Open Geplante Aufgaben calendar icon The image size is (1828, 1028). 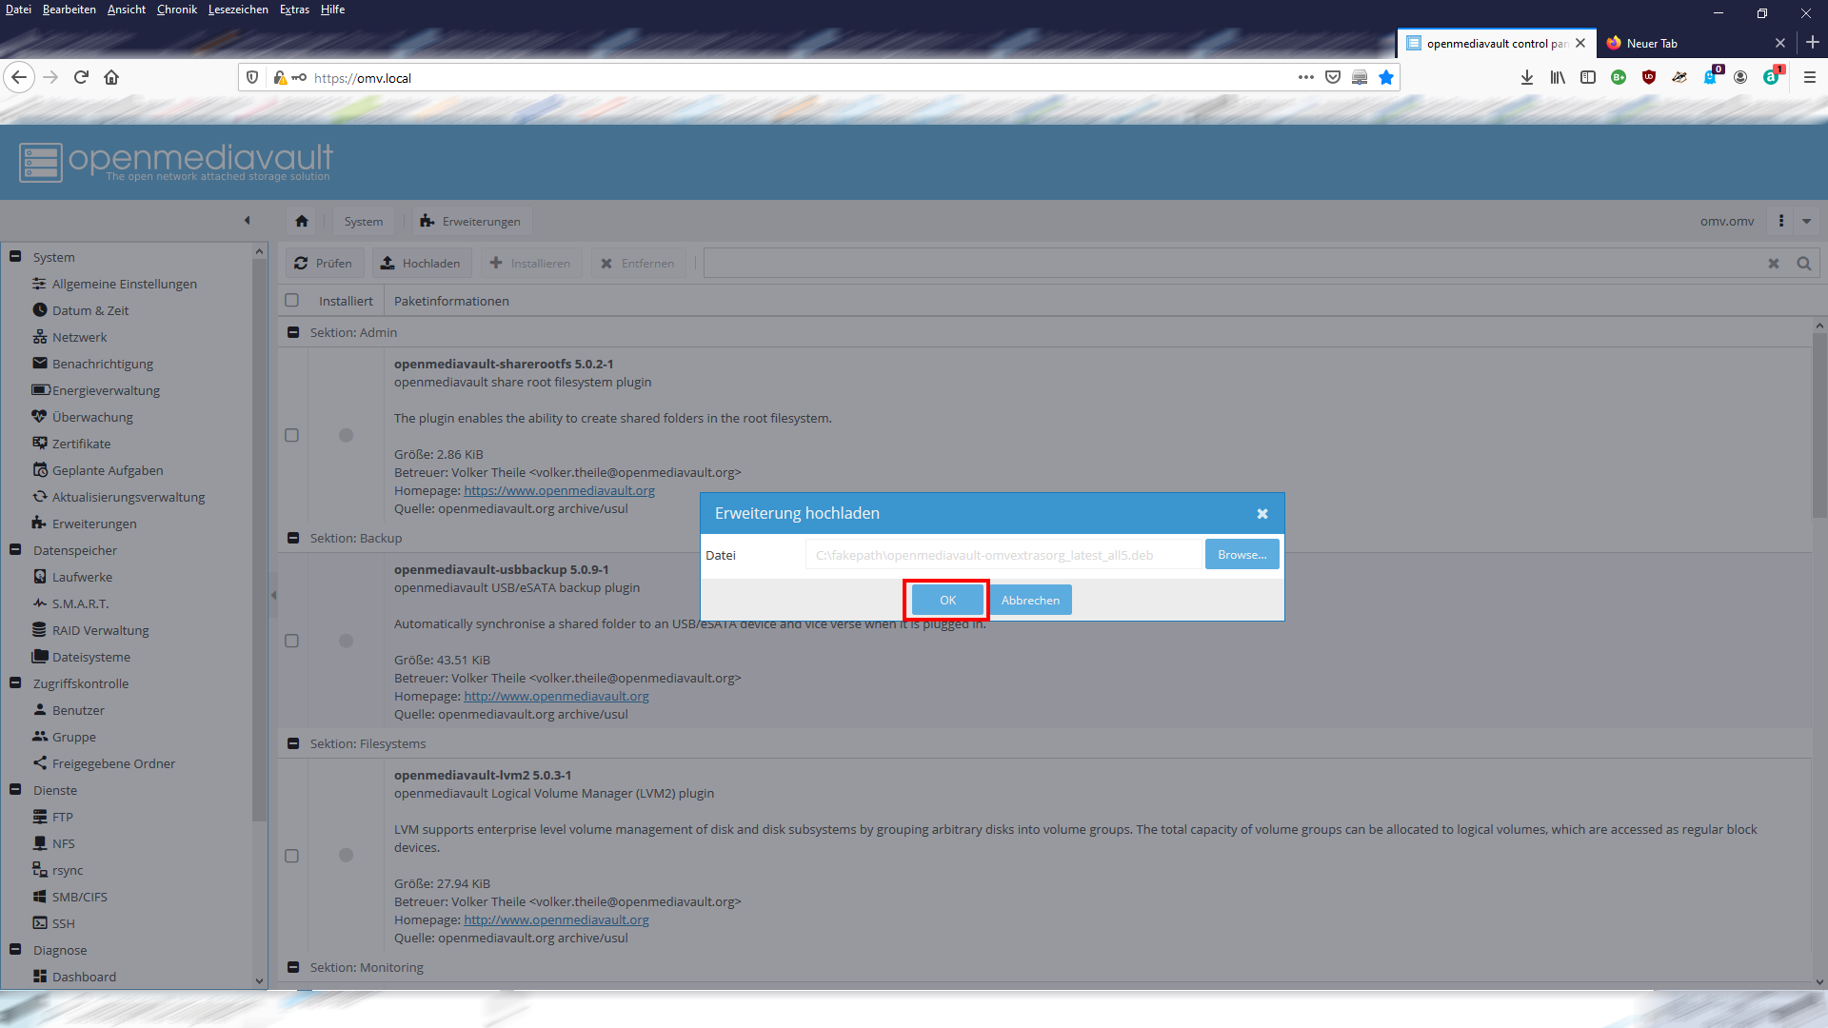40,470
